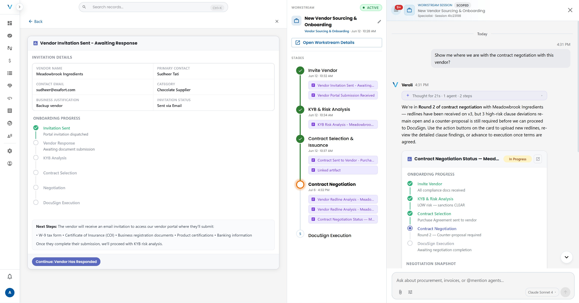This screenshot has width=579, height=303.
Task: Click the Vendor Response progress step
Action: (59, 143)
